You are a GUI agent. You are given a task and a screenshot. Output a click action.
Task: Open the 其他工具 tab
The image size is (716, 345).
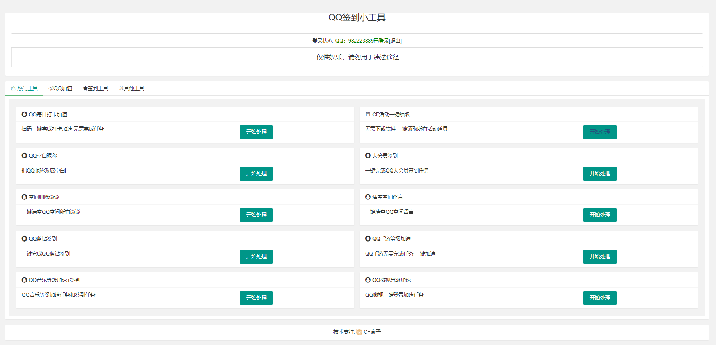[132, 88]
